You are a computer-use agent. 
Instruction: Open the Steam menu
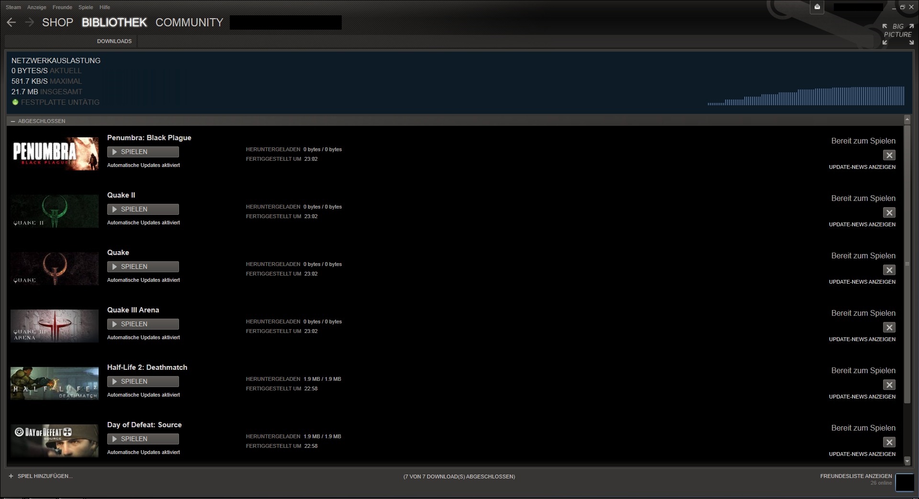tap(13, 7)
